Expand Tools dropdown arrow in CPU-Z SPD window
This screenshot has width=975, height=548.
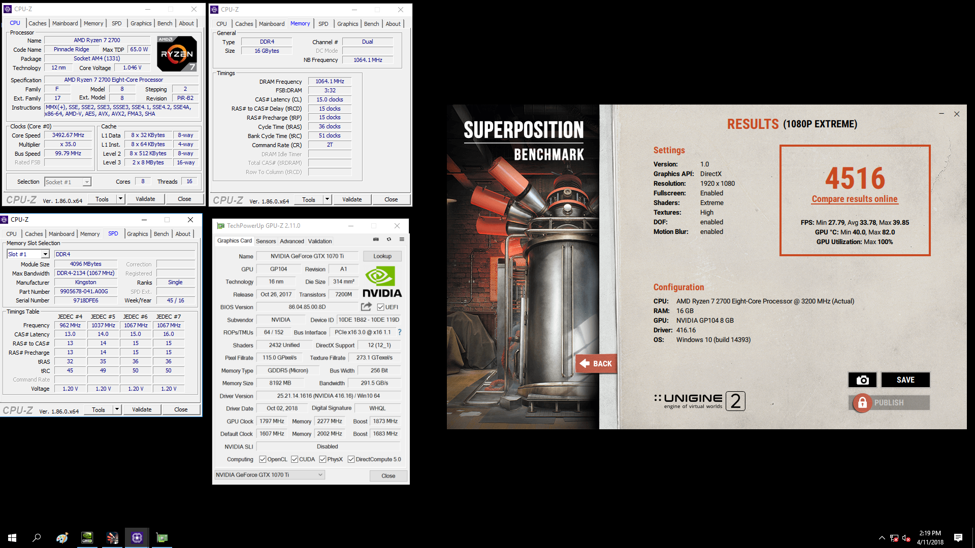click(117, 409)
